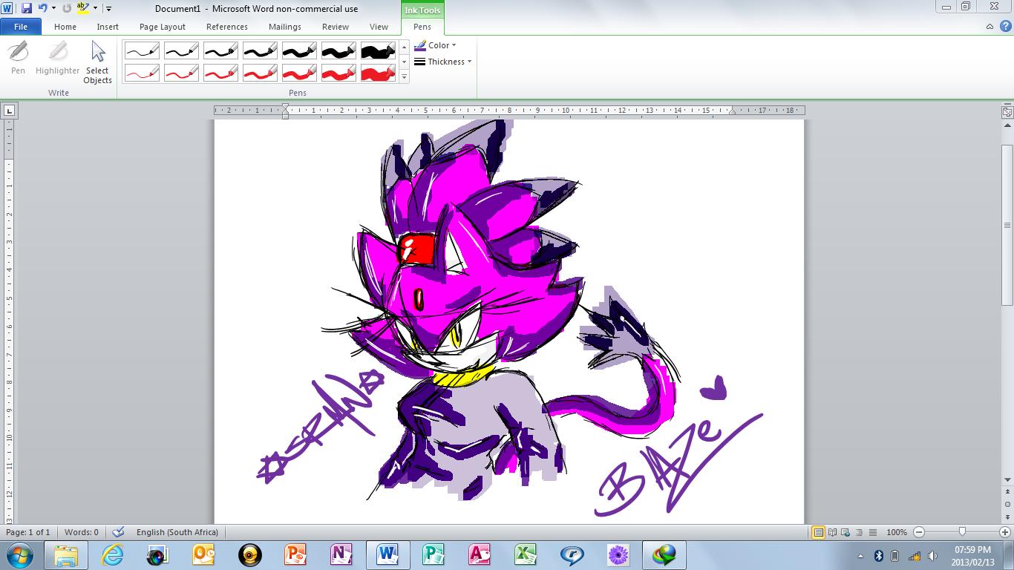This screenshot has height=570, width=1014.
Task: Switch to the View tab
Action: click(379, 27)
